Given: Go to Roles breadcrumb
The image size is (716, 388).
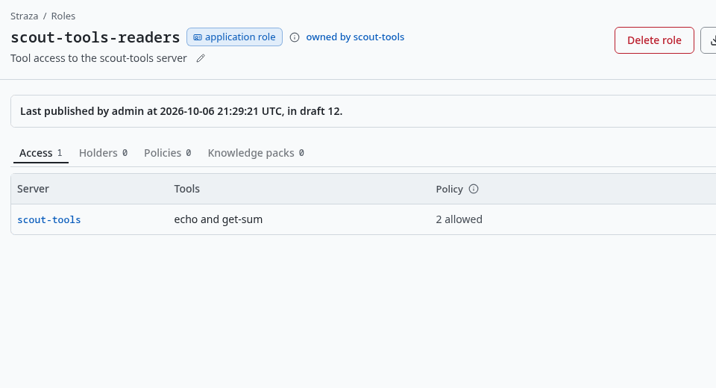Looking at the screenshot, I should point(63,16).
